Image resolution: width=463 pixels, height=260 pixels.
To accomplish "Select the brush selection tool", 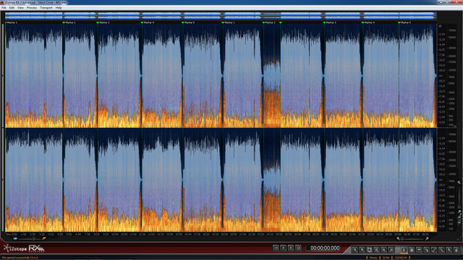I will [x=434, y=250].
